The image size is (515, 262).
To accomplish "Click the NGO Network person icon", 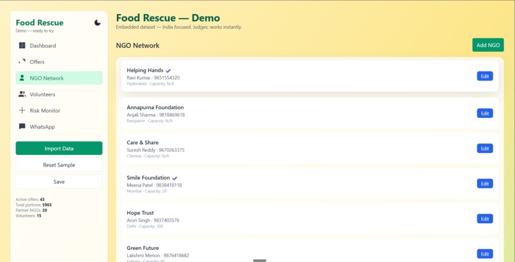I will (x=22, y=78).
